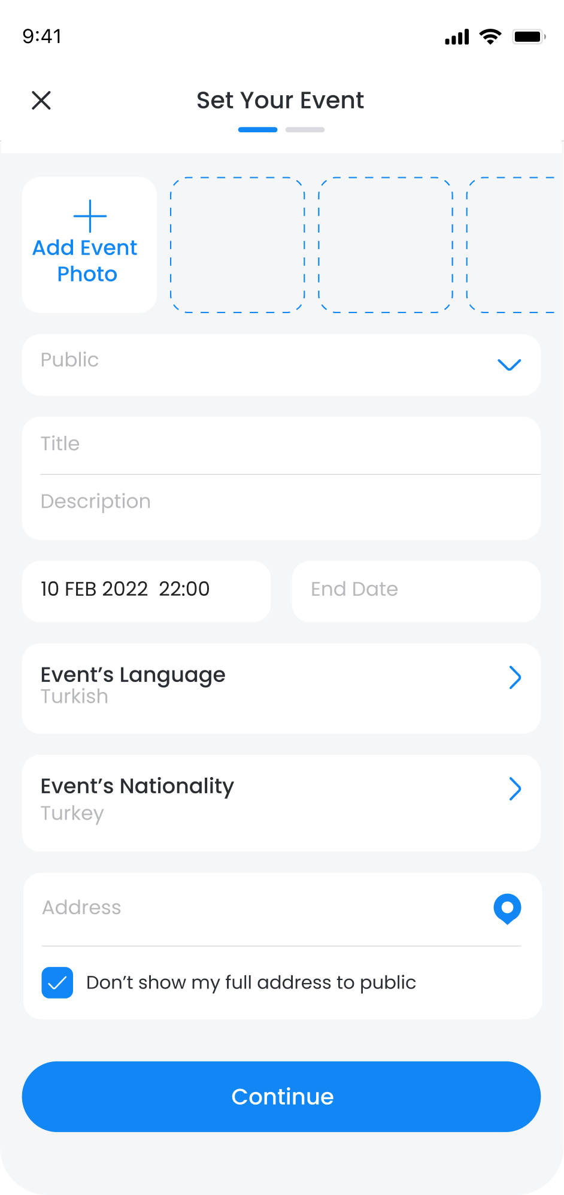Close the Set Your Event screen
Screen dimensions: 564x1195
[41, 101]
